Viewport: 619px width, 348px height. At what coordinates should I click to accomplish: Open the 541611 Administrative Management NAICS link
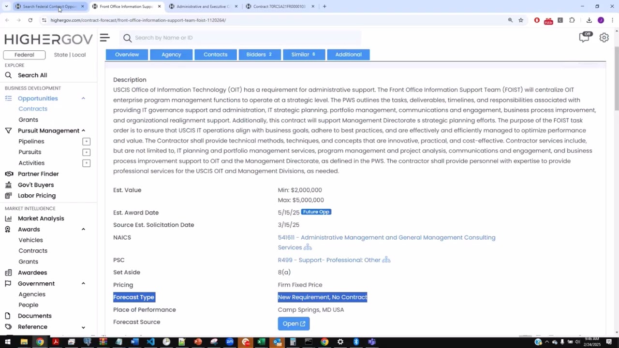click(x=386, y=242)
